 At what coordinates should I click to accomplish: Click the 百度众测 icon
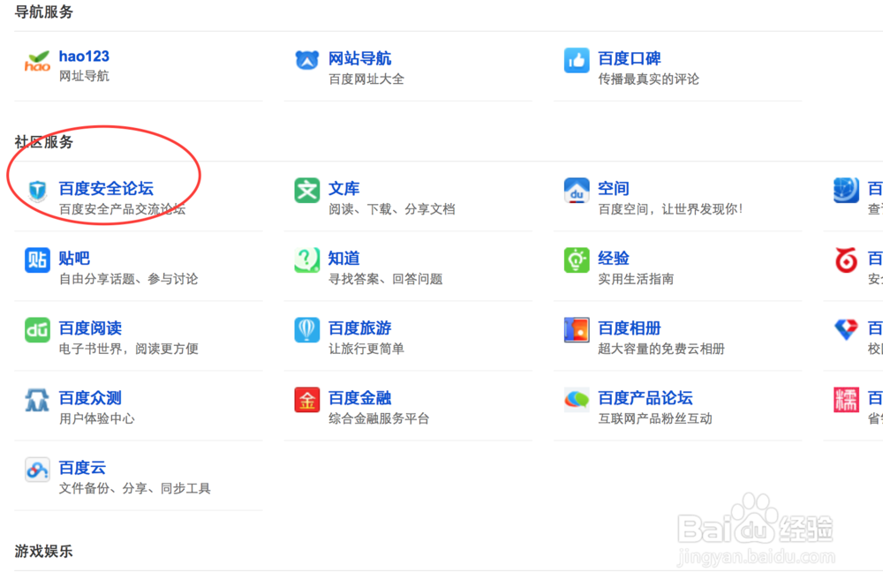(37, 400)
